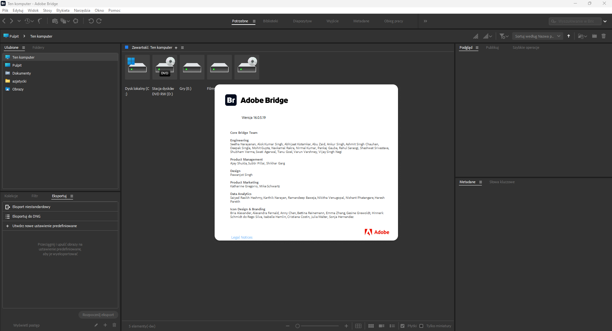This screenshot has width=612, height=331.
Task: Click the delete trash icon in the path bar
Action: (604, 36)
